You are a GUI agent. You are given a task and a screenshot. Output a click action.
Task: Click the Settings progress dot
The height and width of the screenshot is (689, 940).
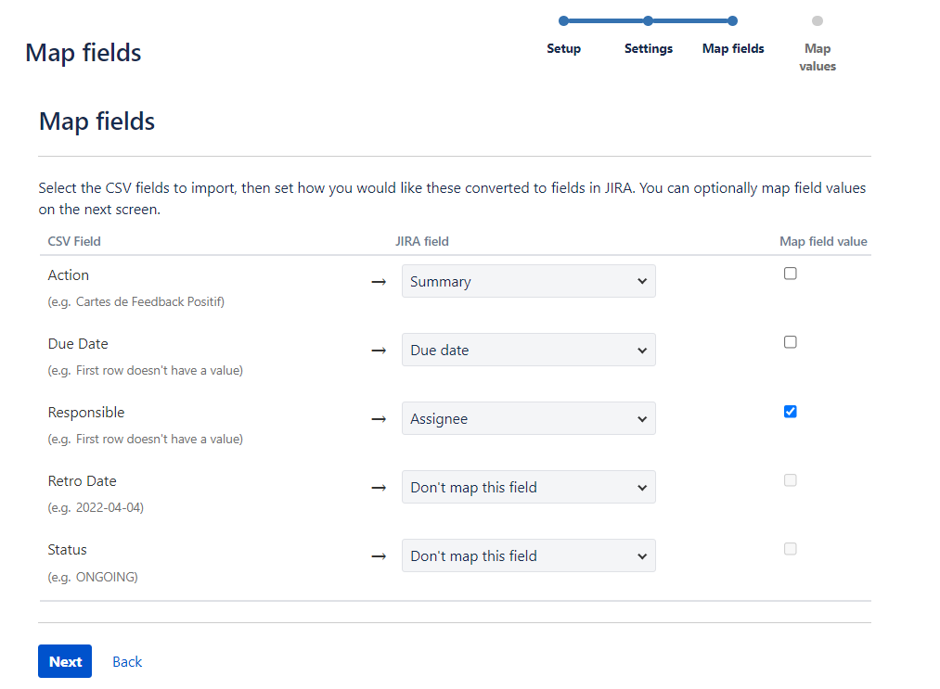tap(648, 19)
